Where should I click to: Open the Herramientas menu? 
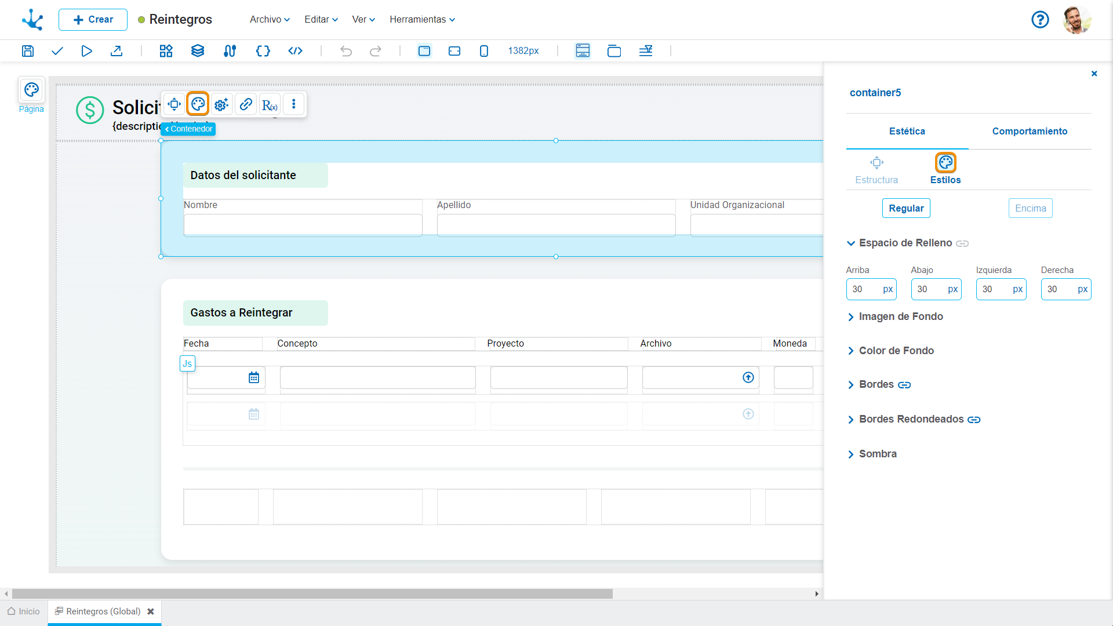point(422,20)
